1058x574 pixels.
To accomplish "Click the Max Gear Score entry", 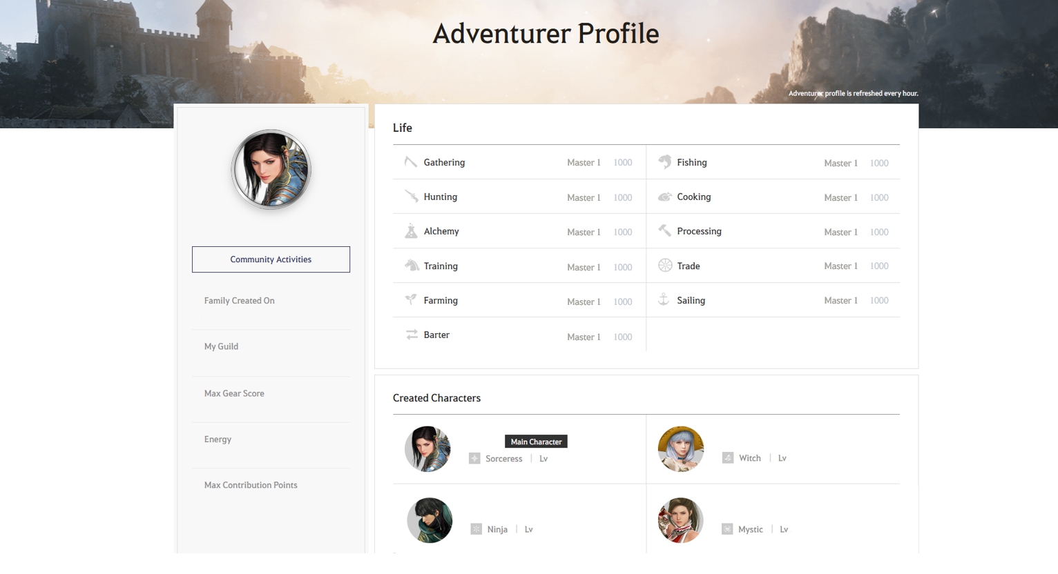I will 234,393.
